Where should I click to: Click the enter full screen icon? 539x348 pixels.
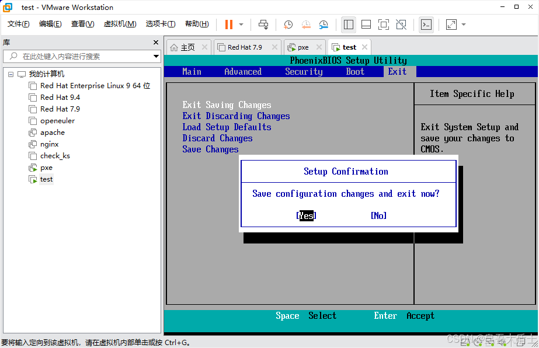384,25
